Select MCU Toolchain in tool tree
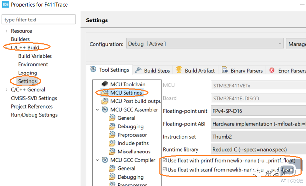The height and width of the screenshot is (186, 306). [128, 84]
